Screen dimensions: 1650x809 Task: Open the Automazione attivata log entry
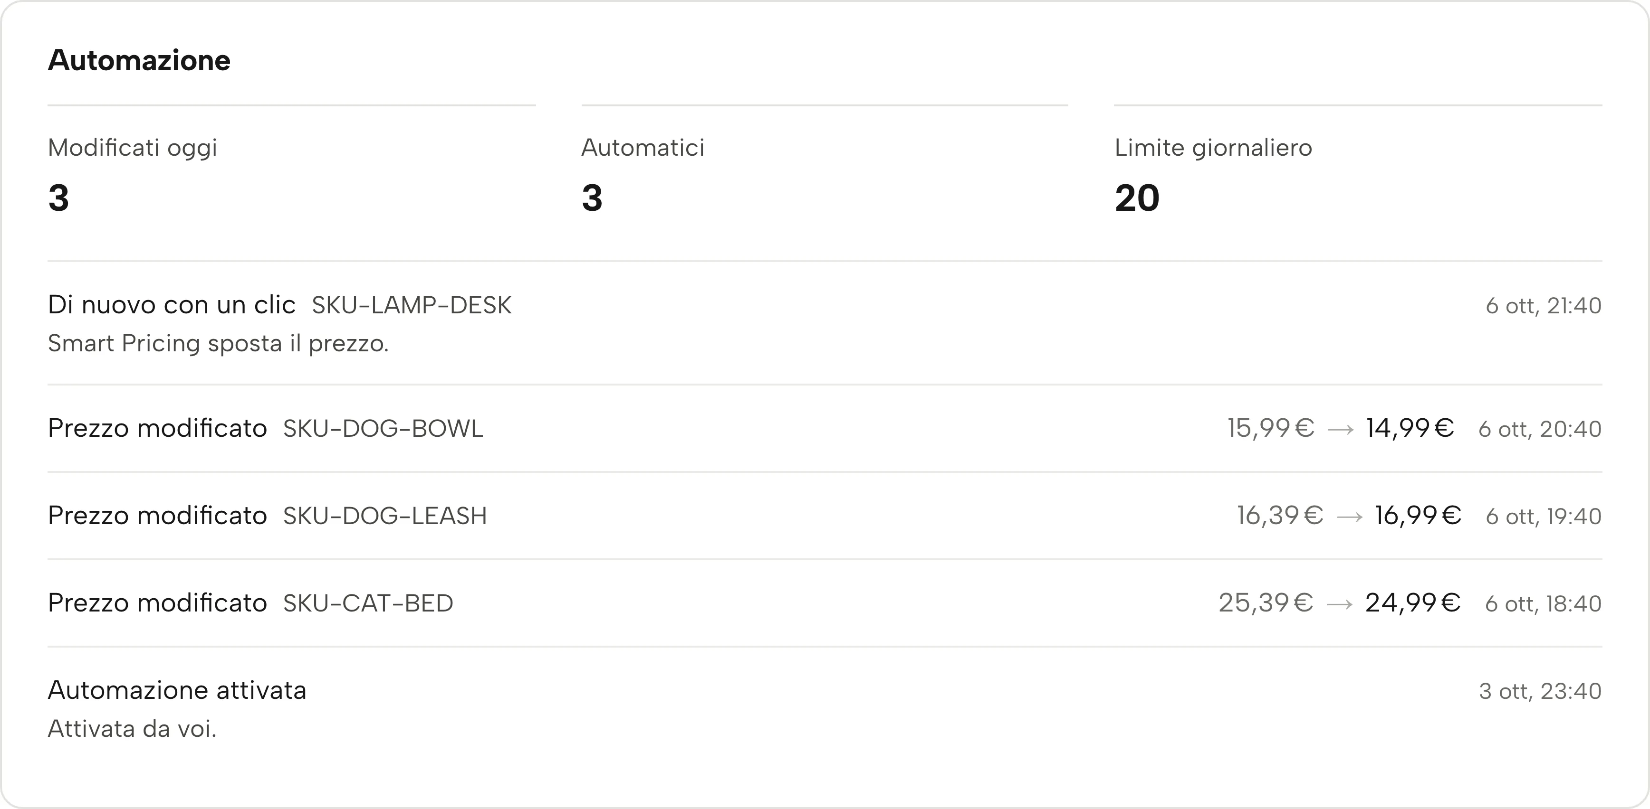click(x=825, y=708)
